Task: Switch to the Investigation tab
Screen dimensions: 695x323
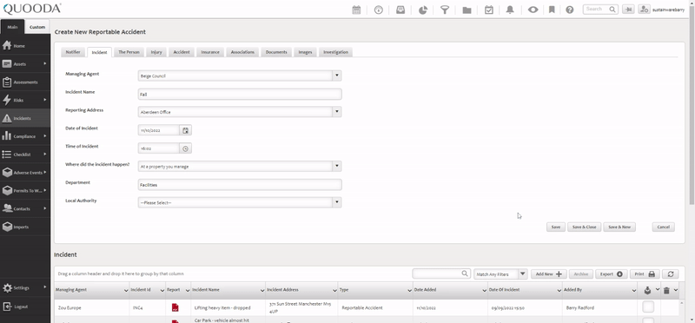Action: click(335, 52)
